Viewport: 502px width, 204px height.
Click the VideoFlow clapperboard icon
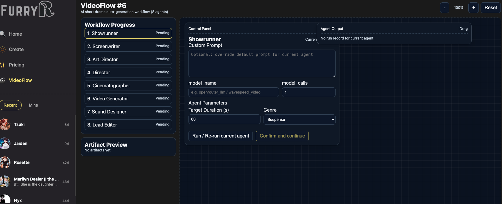[x=3, y=80]
